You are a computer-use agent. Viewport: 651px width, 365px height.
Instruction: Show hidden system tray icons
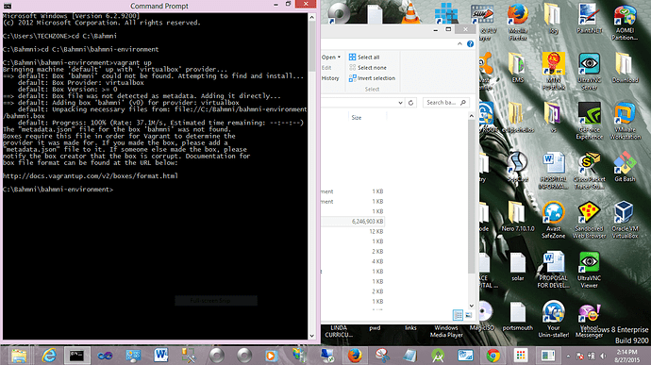pos(568,357)
